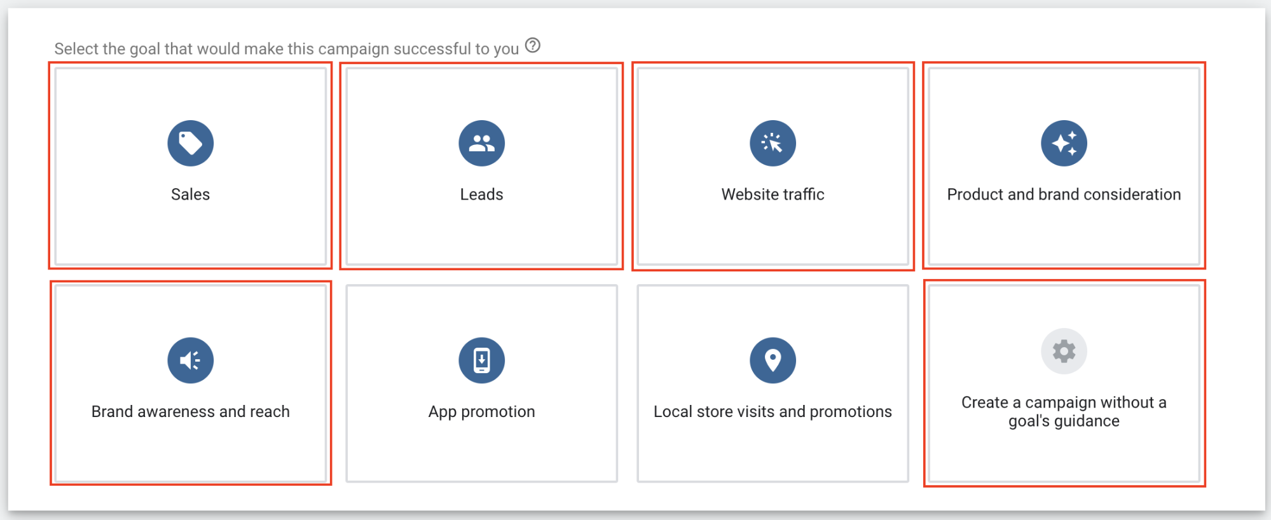Select Product and brand consideration label
The width and height of the screenshot is (1271, 520).
pyautogui.click(x=1064, y=195)
